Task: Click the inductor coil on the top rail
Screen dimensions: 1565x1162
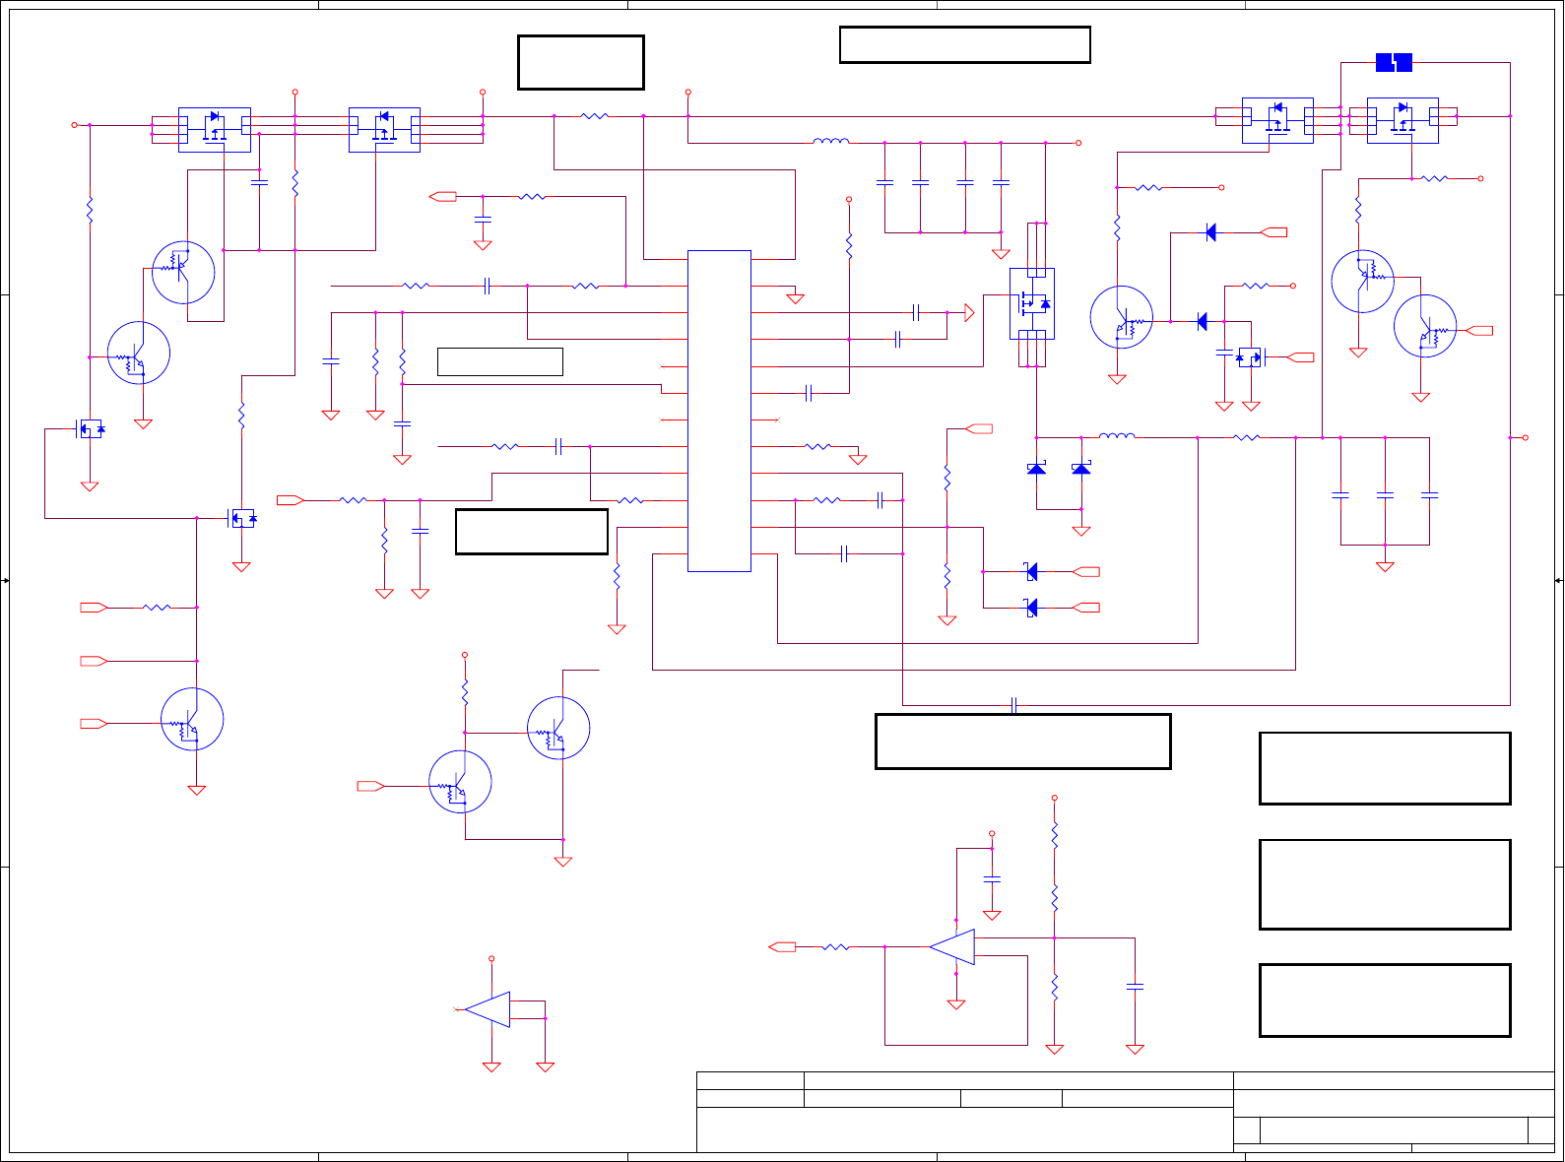Action: [x=831, y=142]
